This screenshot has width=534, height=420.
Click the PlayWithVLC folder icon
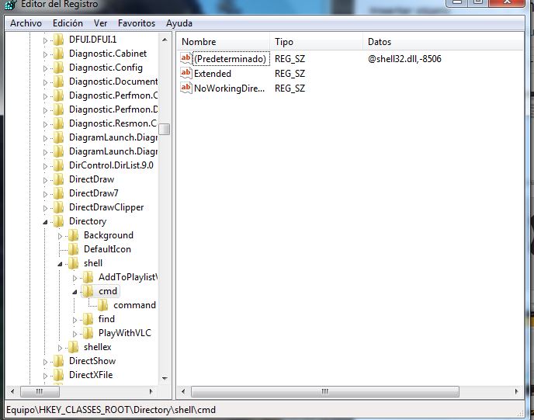[88, 333]
